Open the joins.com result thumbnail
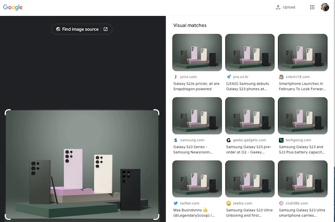The height and width of the screenshot is (222, 335). 197,52
